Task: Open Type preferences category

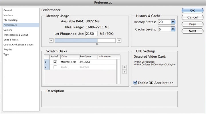Action: (x=21, y=54)
